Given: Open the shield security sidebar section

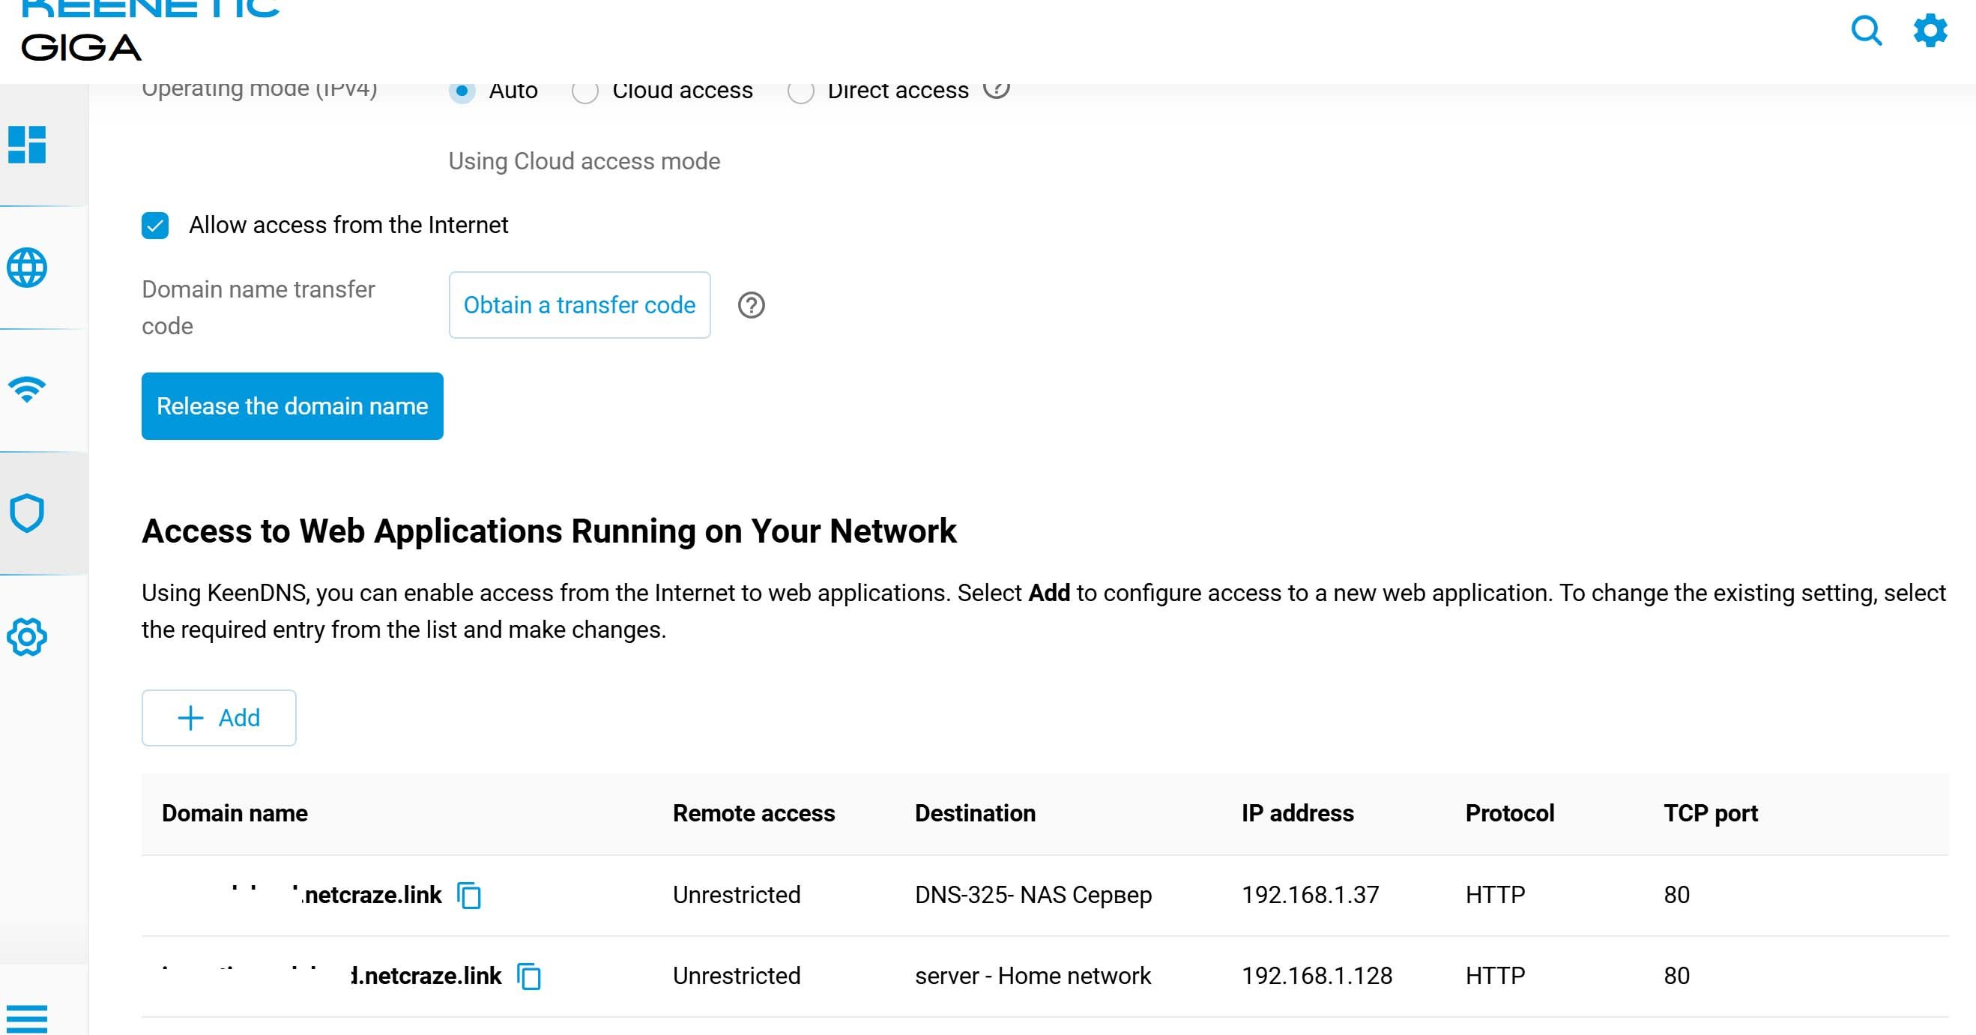Looking at the screenshot, I should [27, 513].
